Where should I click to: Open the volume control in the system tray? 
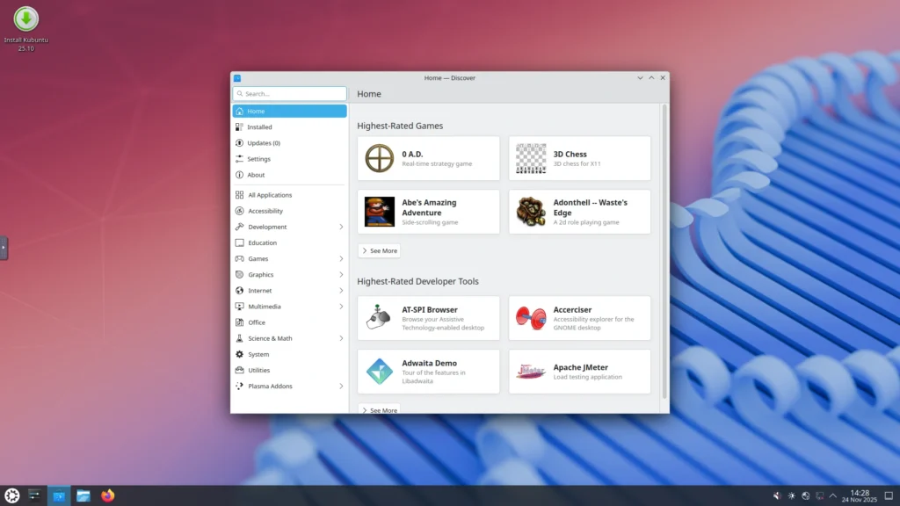(777, 495)
